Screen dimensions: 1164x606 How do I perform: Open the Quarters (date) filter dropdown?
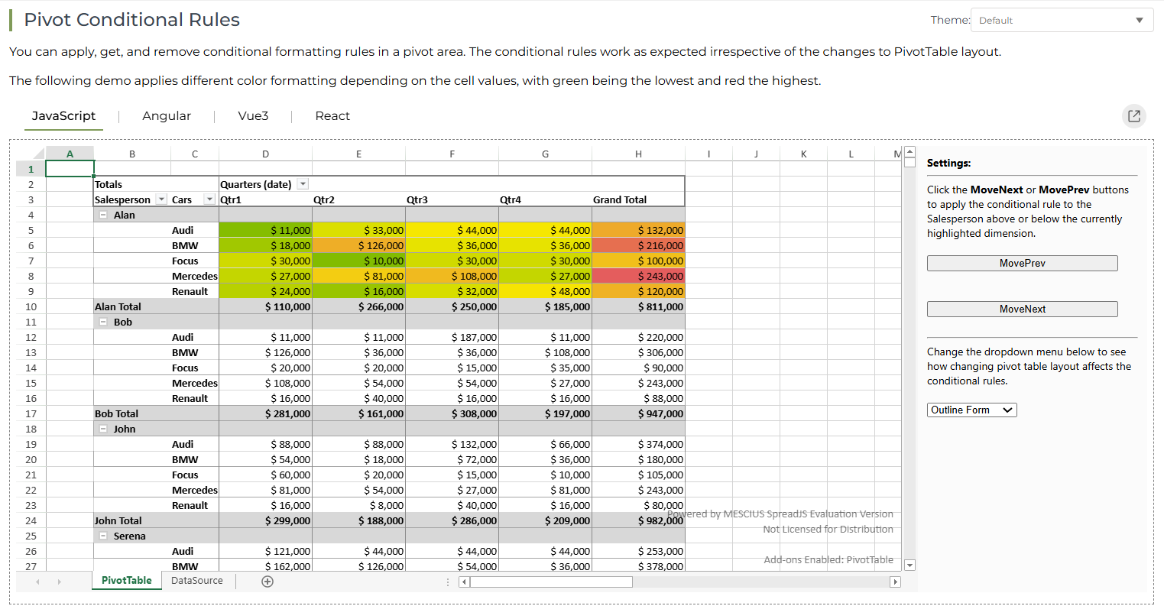(303, 184)
